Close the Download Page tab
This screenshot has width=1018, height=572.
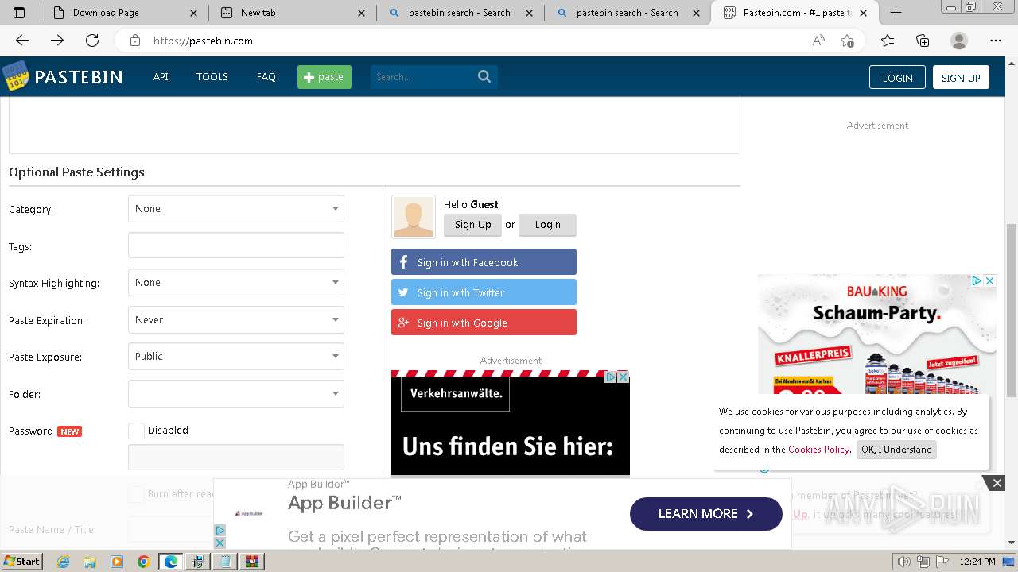195,13
